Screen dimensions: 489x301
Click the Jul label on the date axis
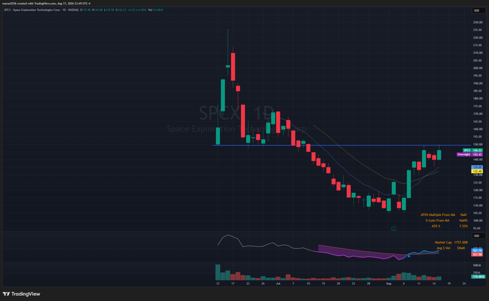pos(278,283)
